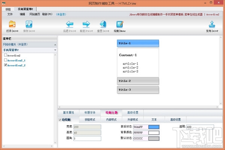The image size is (225, 150).
Task: Switch to the 内部样式 sub-tab
Action: coord(111,120)
